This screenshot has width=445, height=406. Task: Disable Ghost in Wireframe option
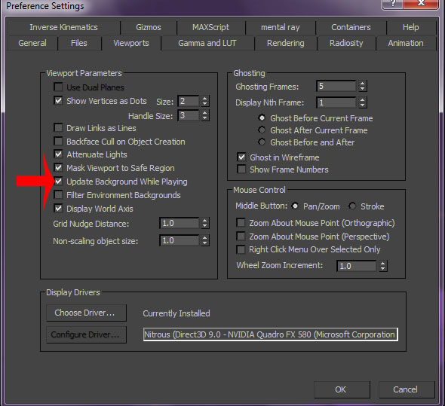coord(241,157)
